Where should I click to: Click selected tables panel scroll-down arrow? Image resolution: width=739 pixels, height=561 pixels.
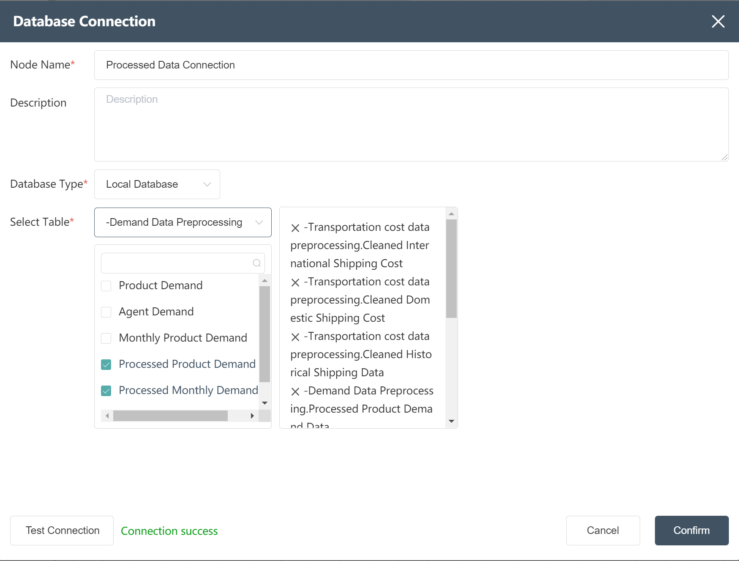click(451, 421)
